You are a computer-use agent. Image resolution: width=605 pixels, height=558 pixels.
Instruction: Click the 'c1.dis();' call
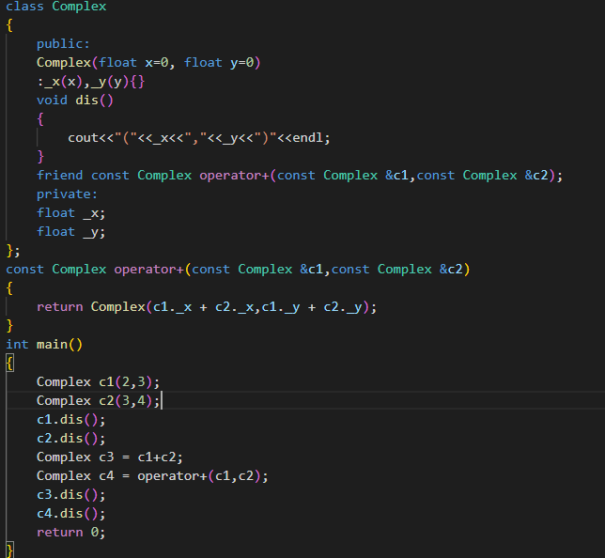[71, 420]
